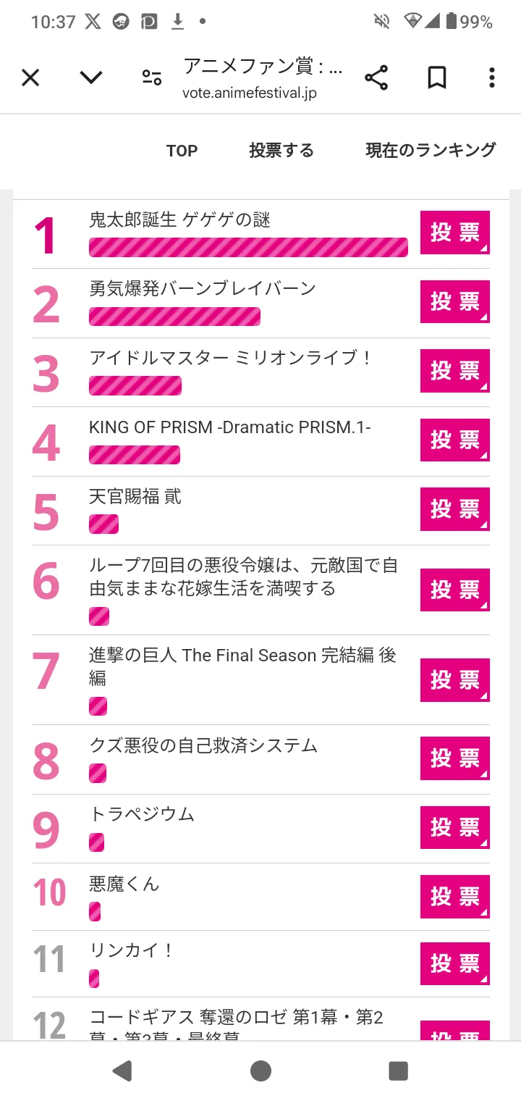The height and width of the screenshot is (1101, 521).
Task: Open the three-dot overflow menu
Action: [491, 78]
